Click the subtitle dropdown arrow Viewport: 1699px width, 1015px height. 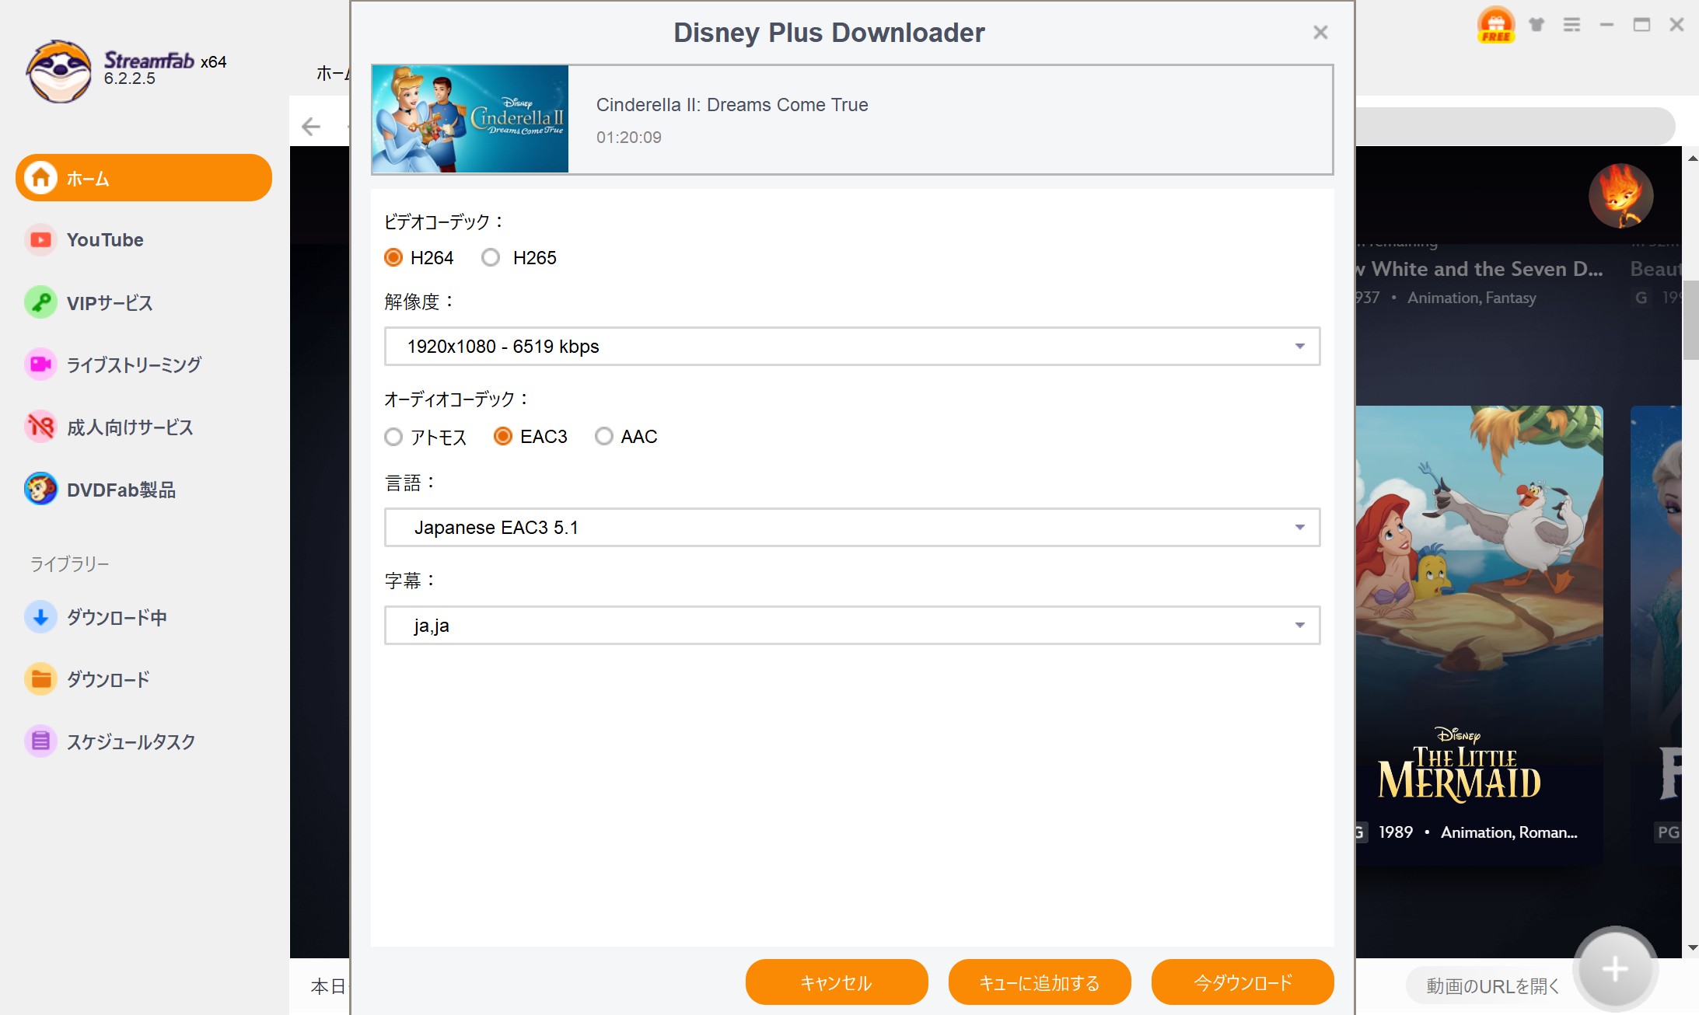click(x=1299, y=626)
